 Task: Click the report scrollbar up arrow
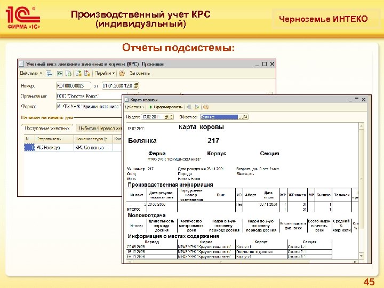(361, 126)
